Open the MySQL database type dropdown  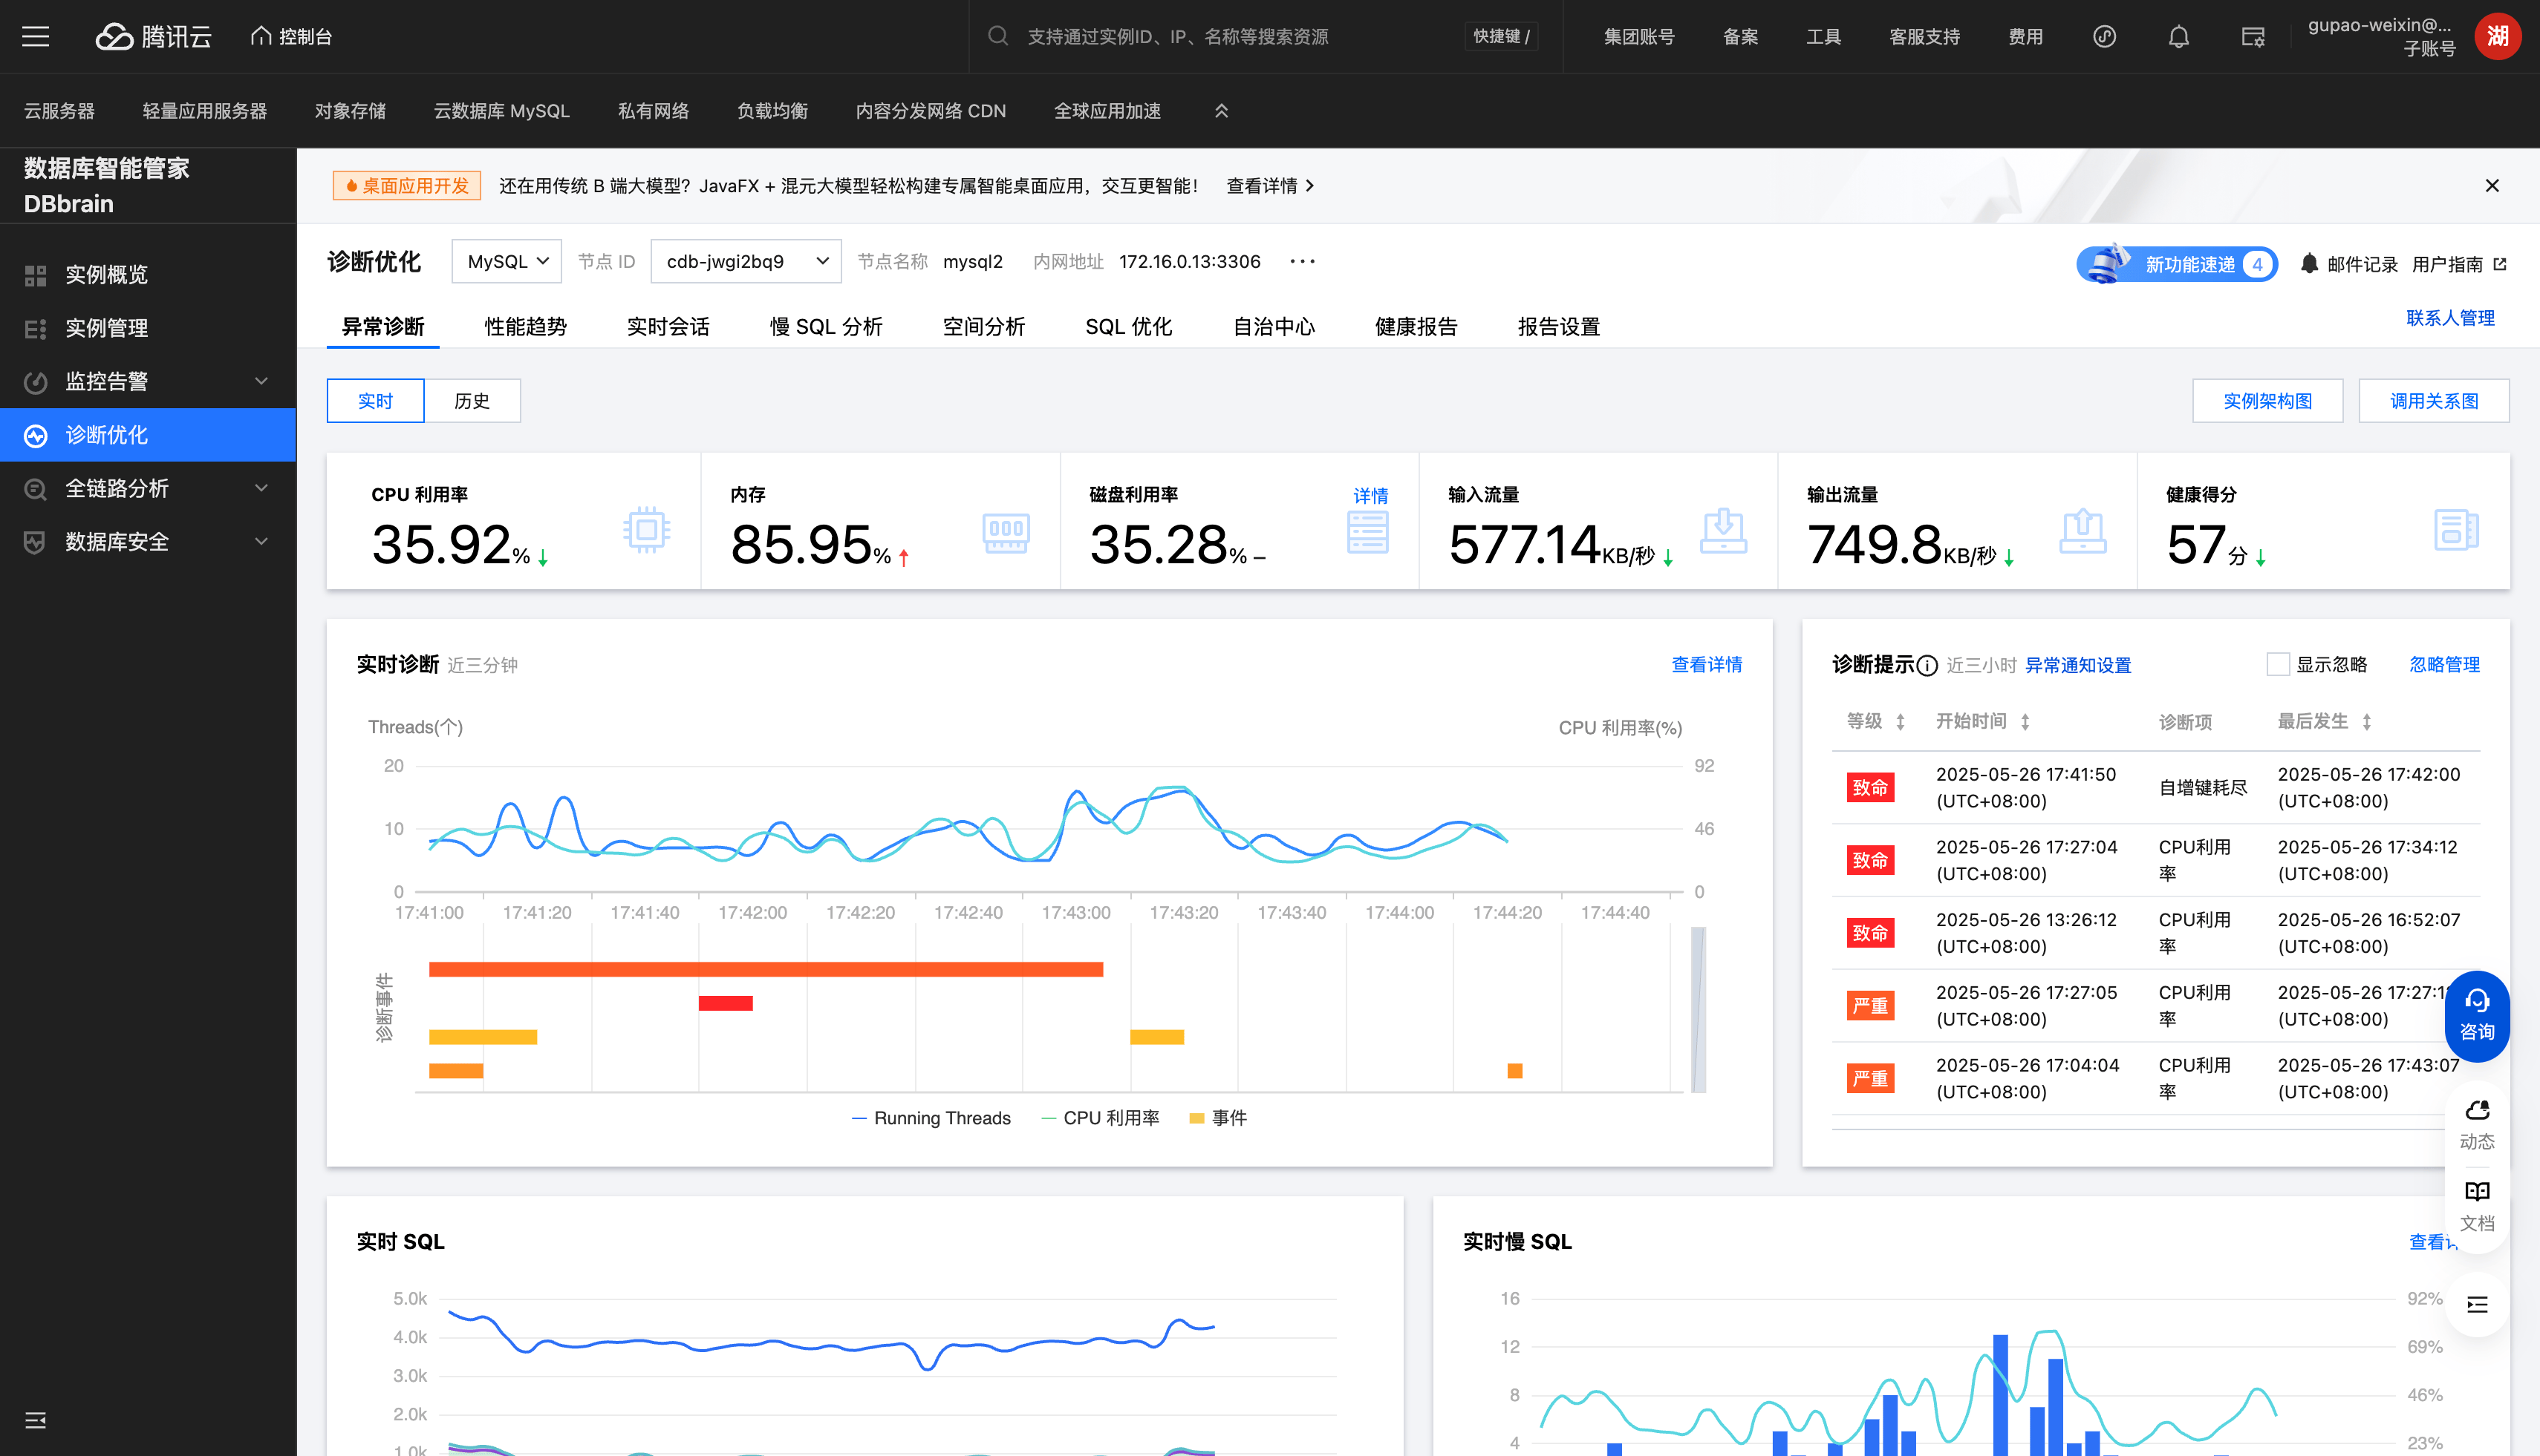[507, 262]
